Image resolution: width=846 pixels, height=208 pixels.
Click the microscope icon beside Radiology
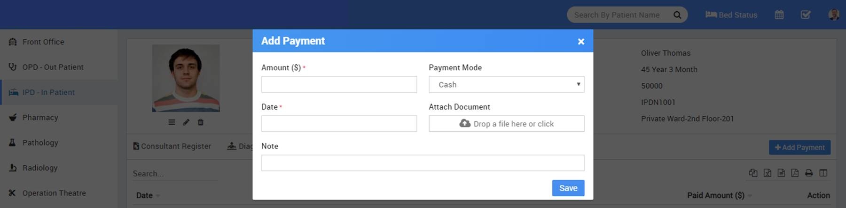(x=13, y=168)
